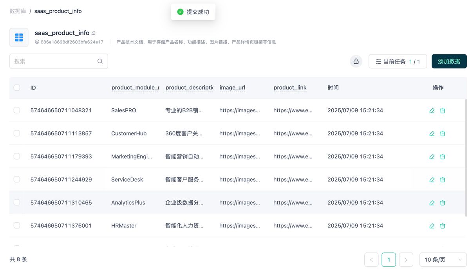The width and height of the screenshot is (470, 277).
Task: Click page number 1 in pagination
Action: point(389,259)
